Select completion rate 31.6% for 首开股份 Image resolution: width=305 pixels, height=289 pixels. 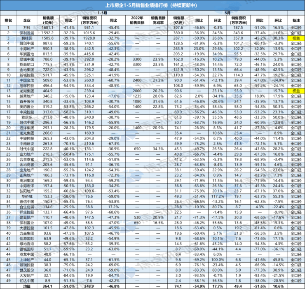158,101
